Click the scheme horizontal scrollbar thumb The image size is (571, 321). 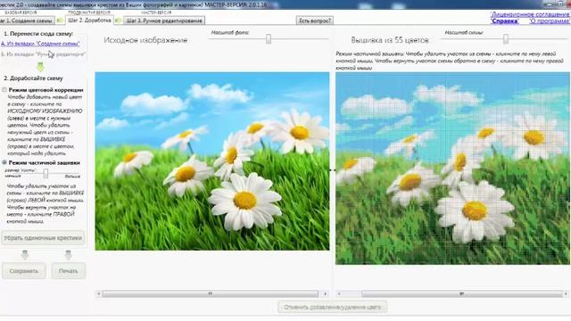[x=462, y=293]
